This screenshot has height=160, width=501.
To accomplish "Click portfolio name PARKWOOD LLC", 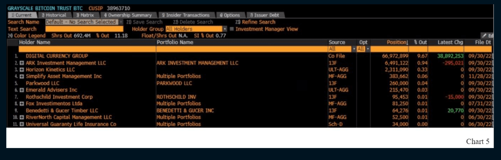I will (x=174, y=84).
